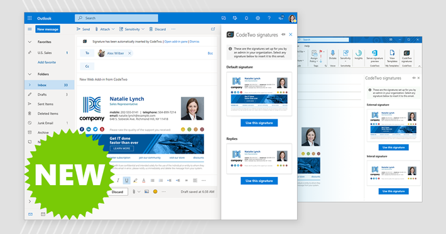Open the account profile picture menu
Screen dimensions: 446x234
[292, 18]
